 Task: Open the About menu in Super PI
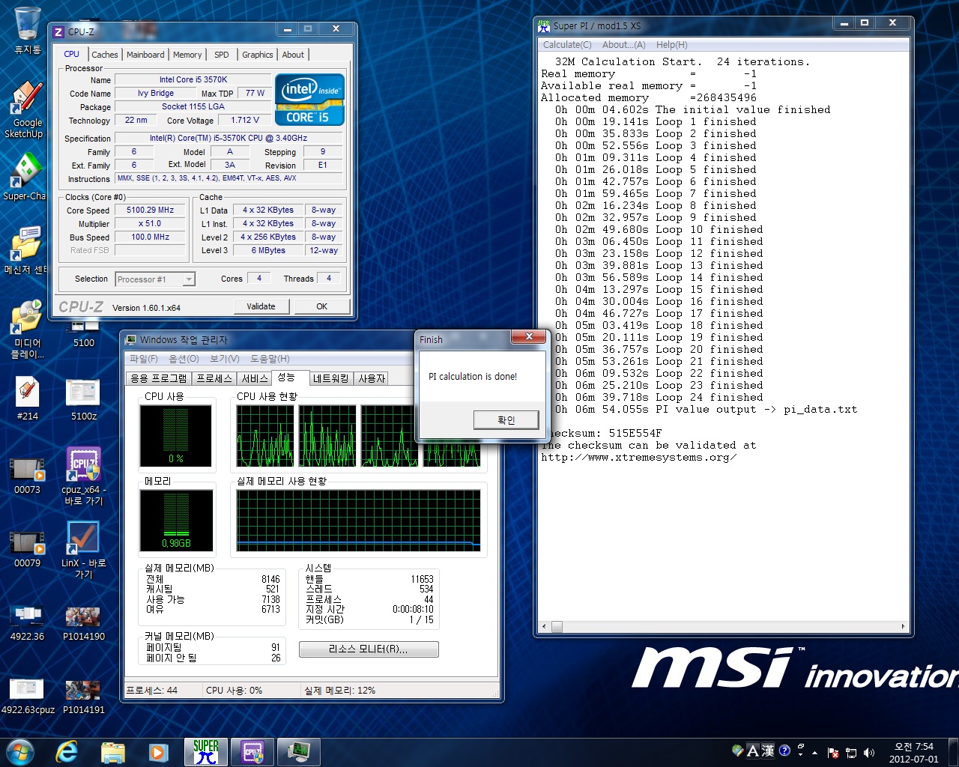point(623,45)
